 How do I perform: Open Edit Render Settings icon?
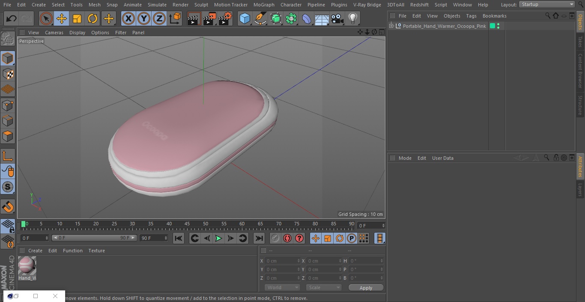tap(225, 18)
